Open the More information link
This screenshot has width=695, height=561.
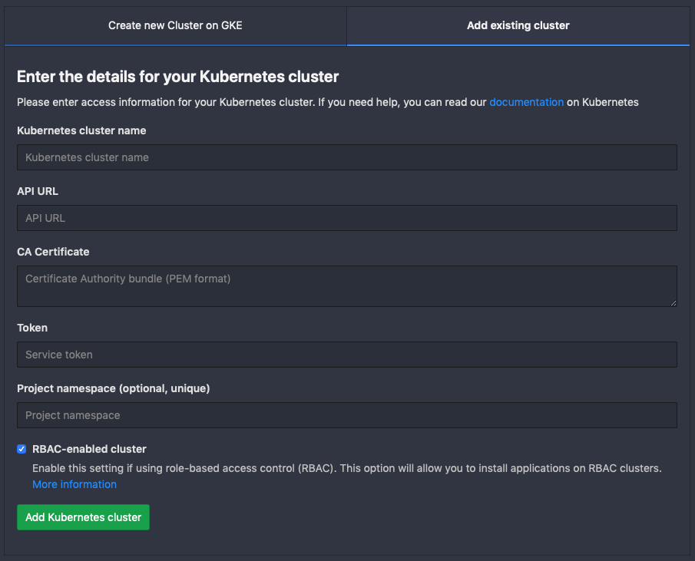point(74,484)
